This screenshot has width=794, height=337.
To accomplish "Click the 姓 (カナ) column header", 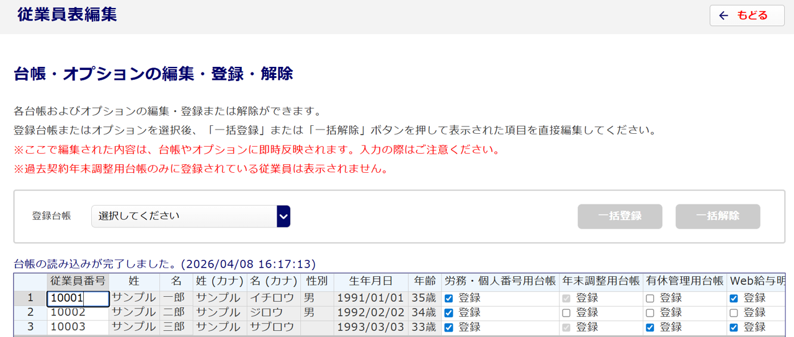I will pos(220,281).
